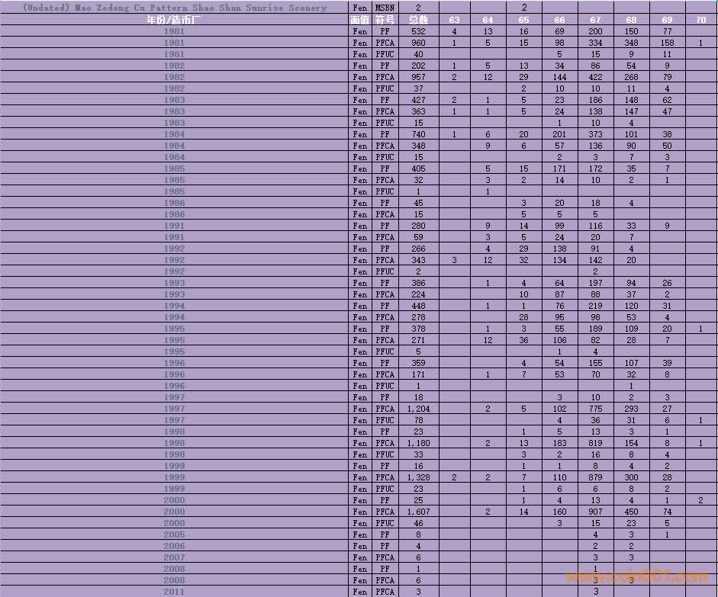
Task: Click the 2007 year row label
Action: point(174,557)
